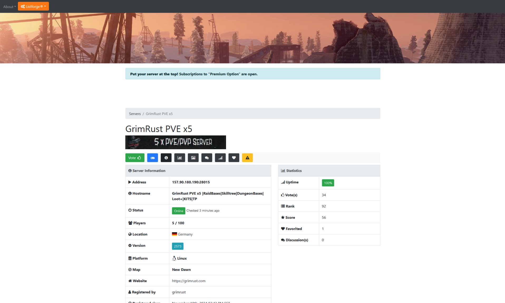This screenshot has width=505, height=303.
Task: Click the server address 157.90.180.190:28015
Action: click(x=191, y=182)
